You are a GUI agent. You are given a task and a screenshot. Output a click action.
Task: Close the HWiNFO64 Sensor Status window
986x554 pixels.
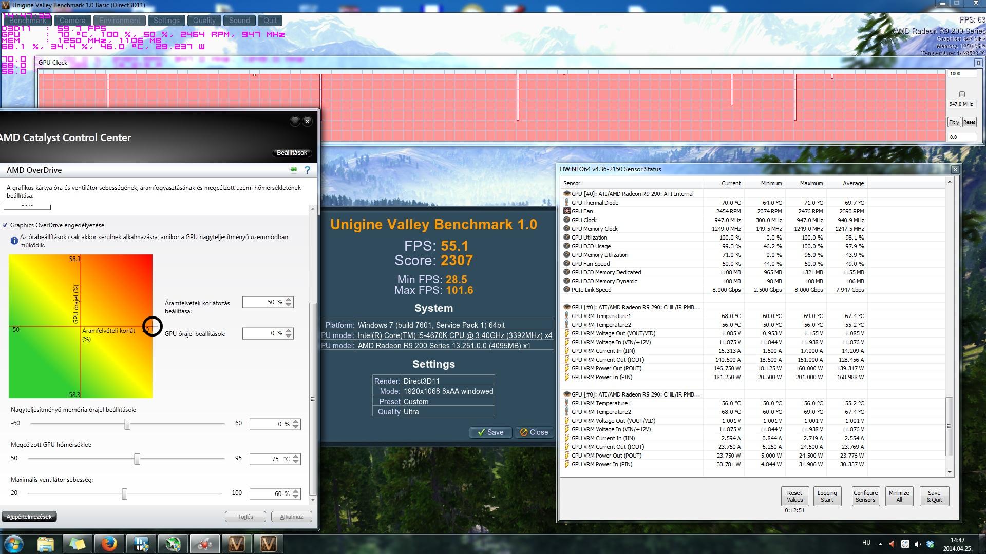(x=955, y=169)
